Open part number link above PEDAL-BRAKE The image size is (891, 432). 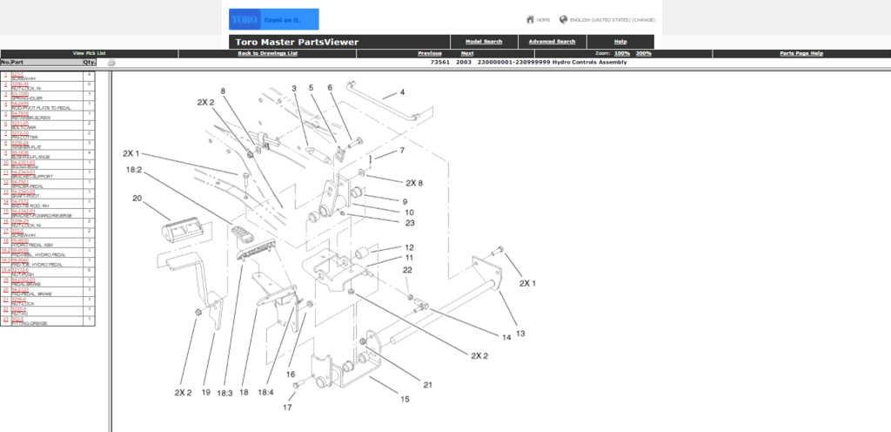[x=23, y=280]
